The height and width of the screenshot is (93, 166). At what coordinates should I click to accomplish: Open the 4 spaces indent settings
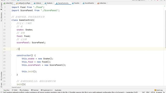(x=159, y=92)
